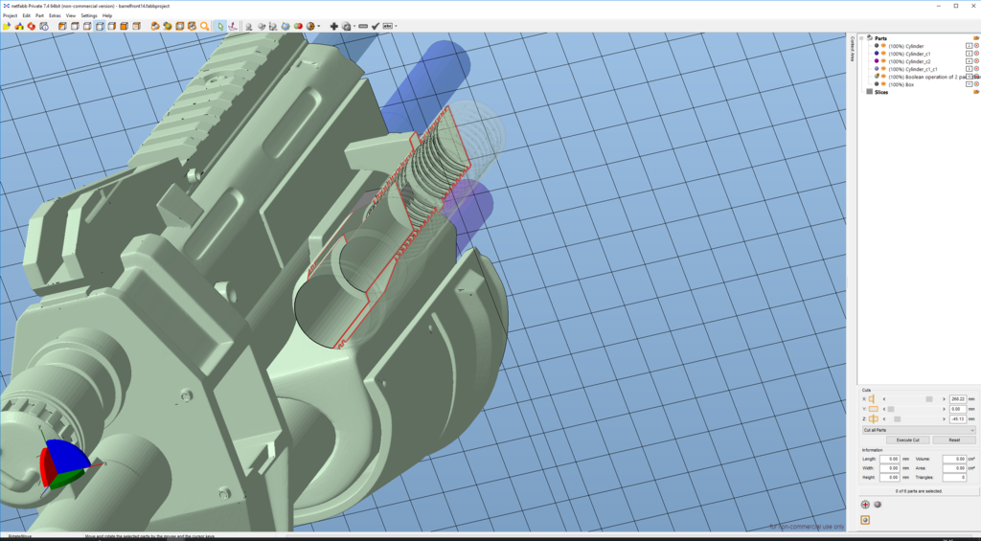Viewport: 981px width, 541px height.
Task: Open dropdown arrow beside the gear measure icon
Action: tap(354, 26)
